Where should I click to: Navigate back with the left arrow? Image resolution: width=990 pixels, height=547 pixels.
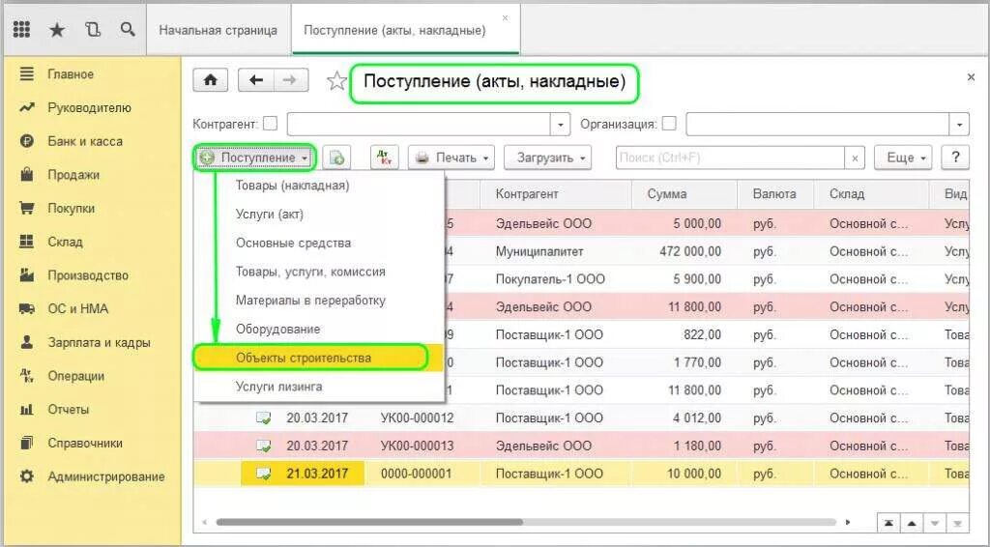[255, 80]
